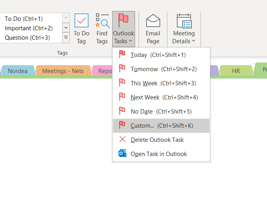Open Meetings - Nets section tab
This screenshot has height=200, width=267.
click(63, 71)
